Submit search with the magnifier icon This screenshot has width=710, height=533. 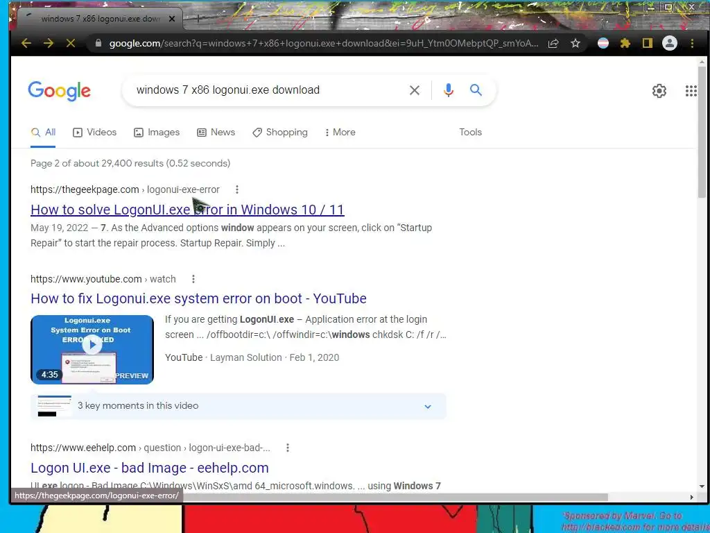(476, 90)
